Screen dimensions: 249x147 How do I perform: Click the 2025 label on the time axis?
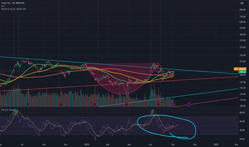(x=216, y=144)
